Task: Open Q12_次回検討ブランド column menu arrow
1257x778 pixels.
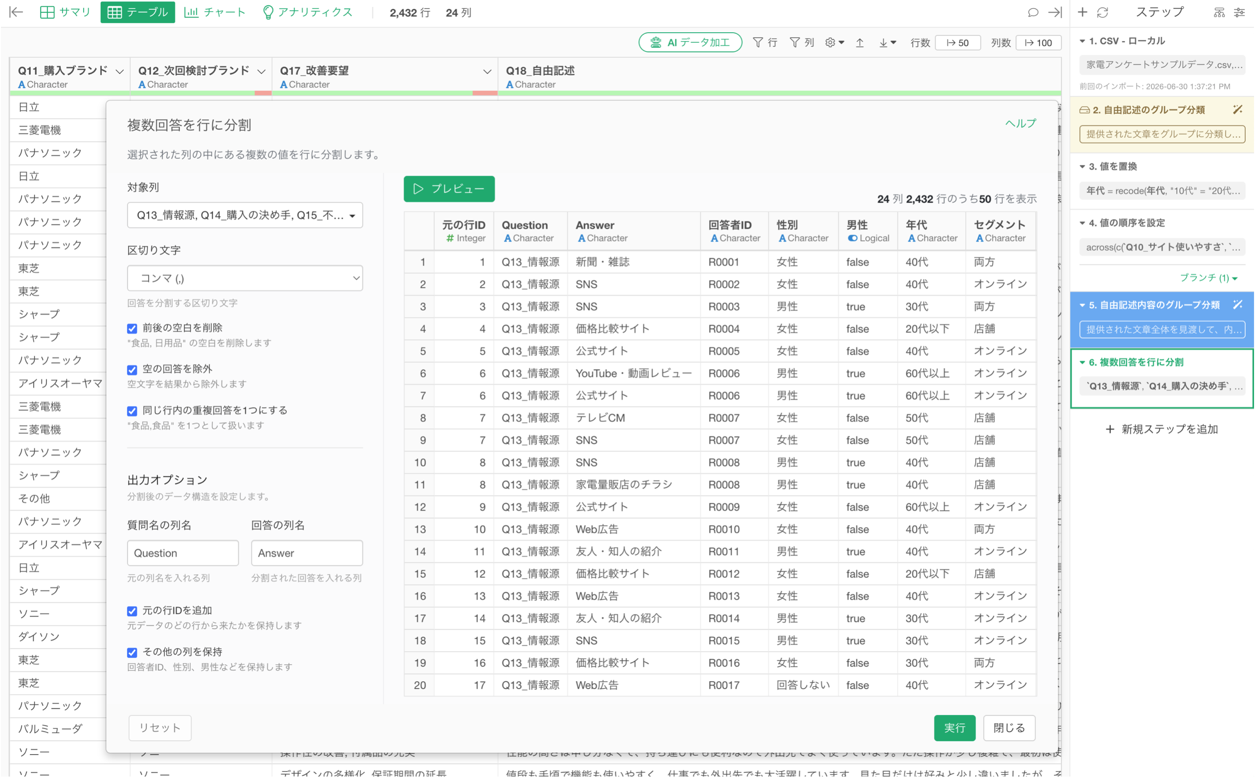Action: click(261, 71)
